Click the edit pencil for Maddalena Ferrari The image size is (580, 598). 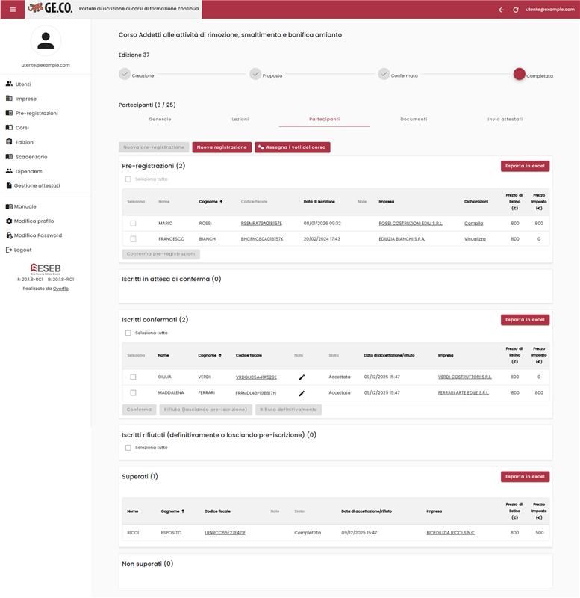(302, 393)
